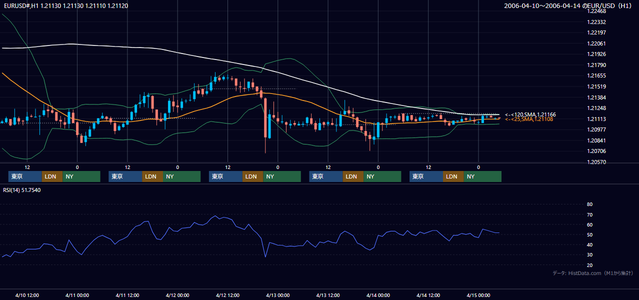Viewport: 639px width, 300px height.
Task: Click the 120 SMA label 1.21166
Action: 530,114
